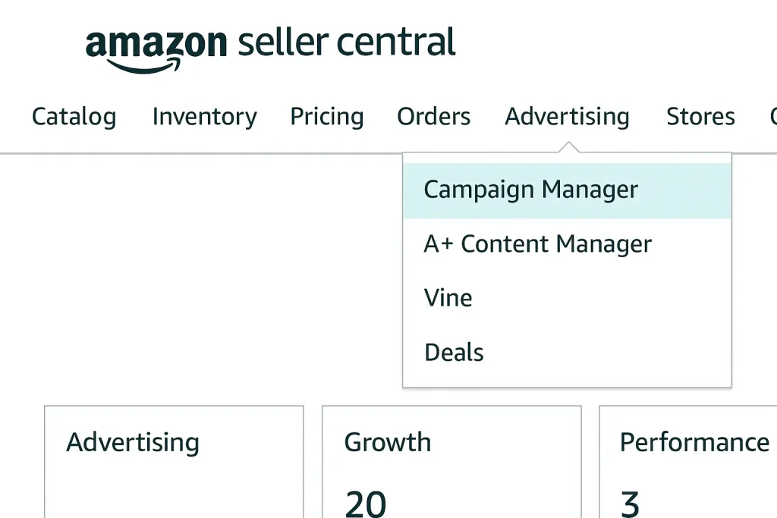Open the Catalog menu
Viewport: 777px width, 518px height.
point(74,117)
